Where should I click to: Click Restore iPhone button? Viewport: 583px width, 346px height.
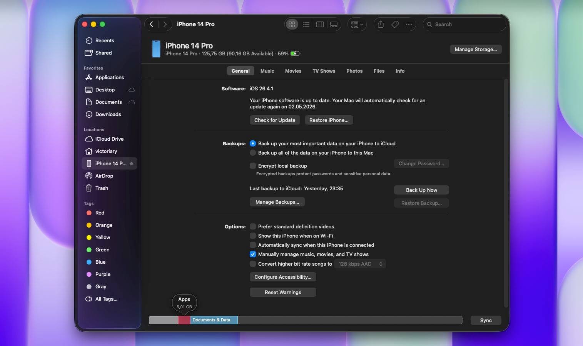(x=329, y=120)
